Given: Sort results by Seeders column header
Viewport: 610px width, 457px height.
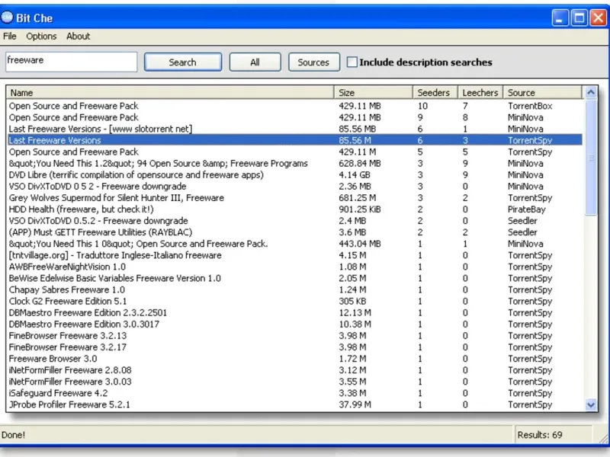Looking at the screenshot, I should click(x=435, y=92).
